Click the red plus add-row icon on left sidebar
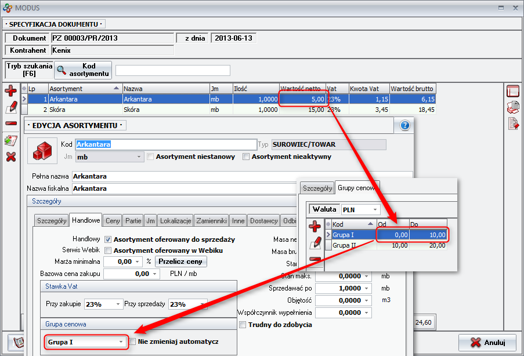The height and width of the screenshot is (356, 524). tap(10, 91)
